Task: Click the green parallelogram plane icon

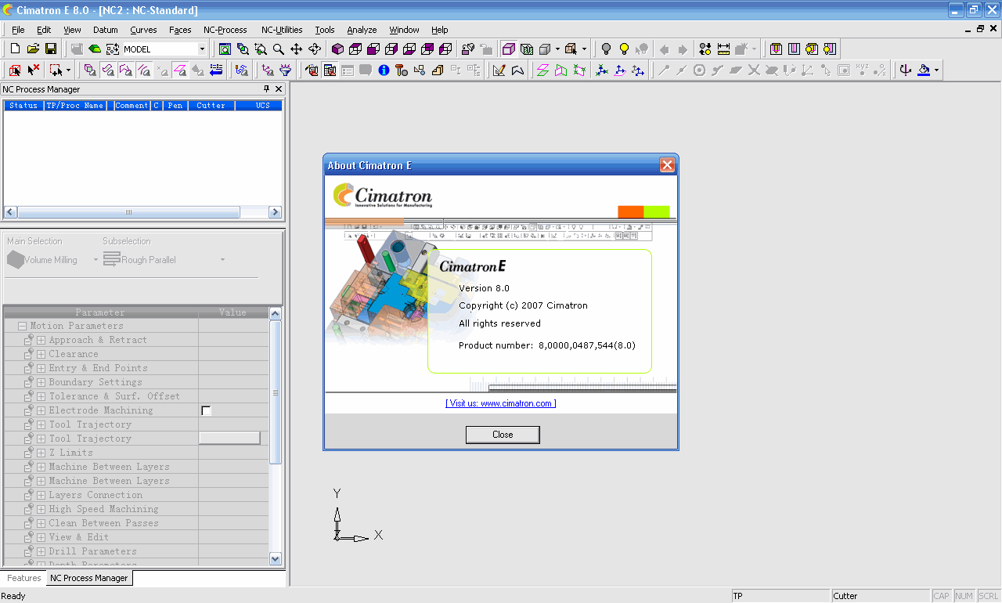Action: (x=542, y=70)
